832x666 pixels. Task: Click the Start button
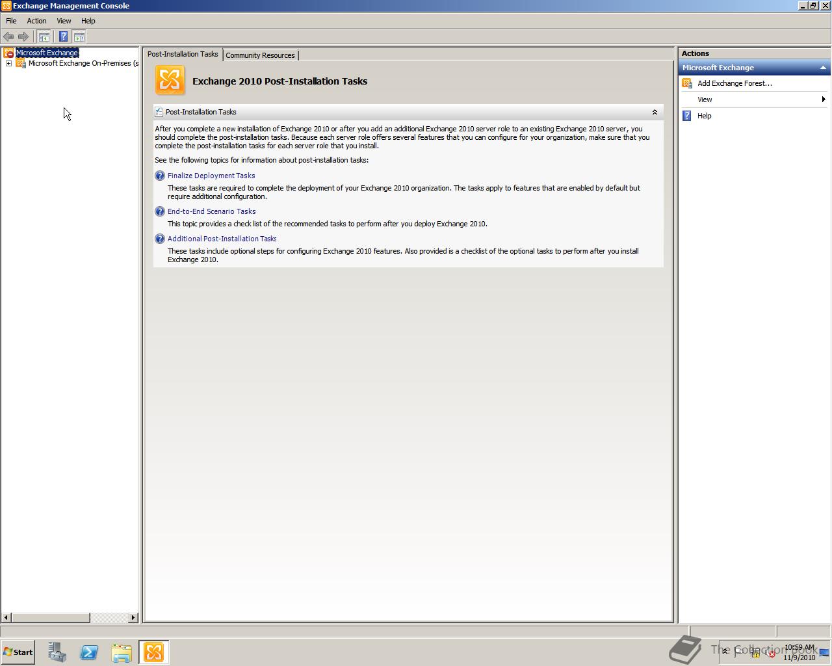(18, 652)
